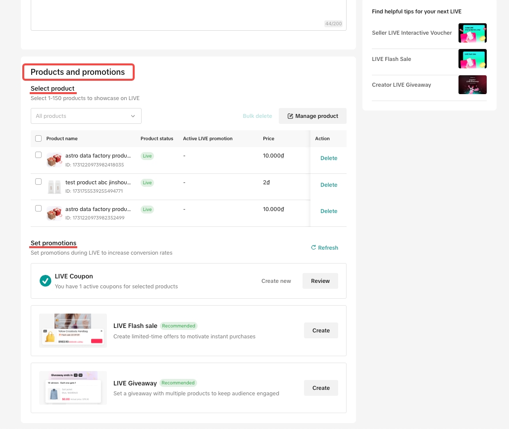This screenshot has width=509, height=429.
Task: Click the edit icon in Manage product
Action: pos(290,116)
